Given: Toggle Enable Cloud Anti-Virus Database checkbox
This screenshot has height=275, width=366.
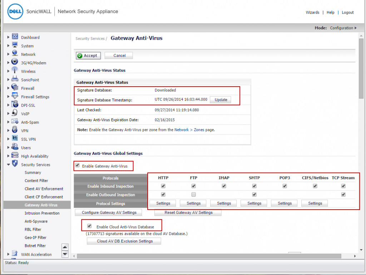Looking at the screenshot, I should (x=89, y=226).
